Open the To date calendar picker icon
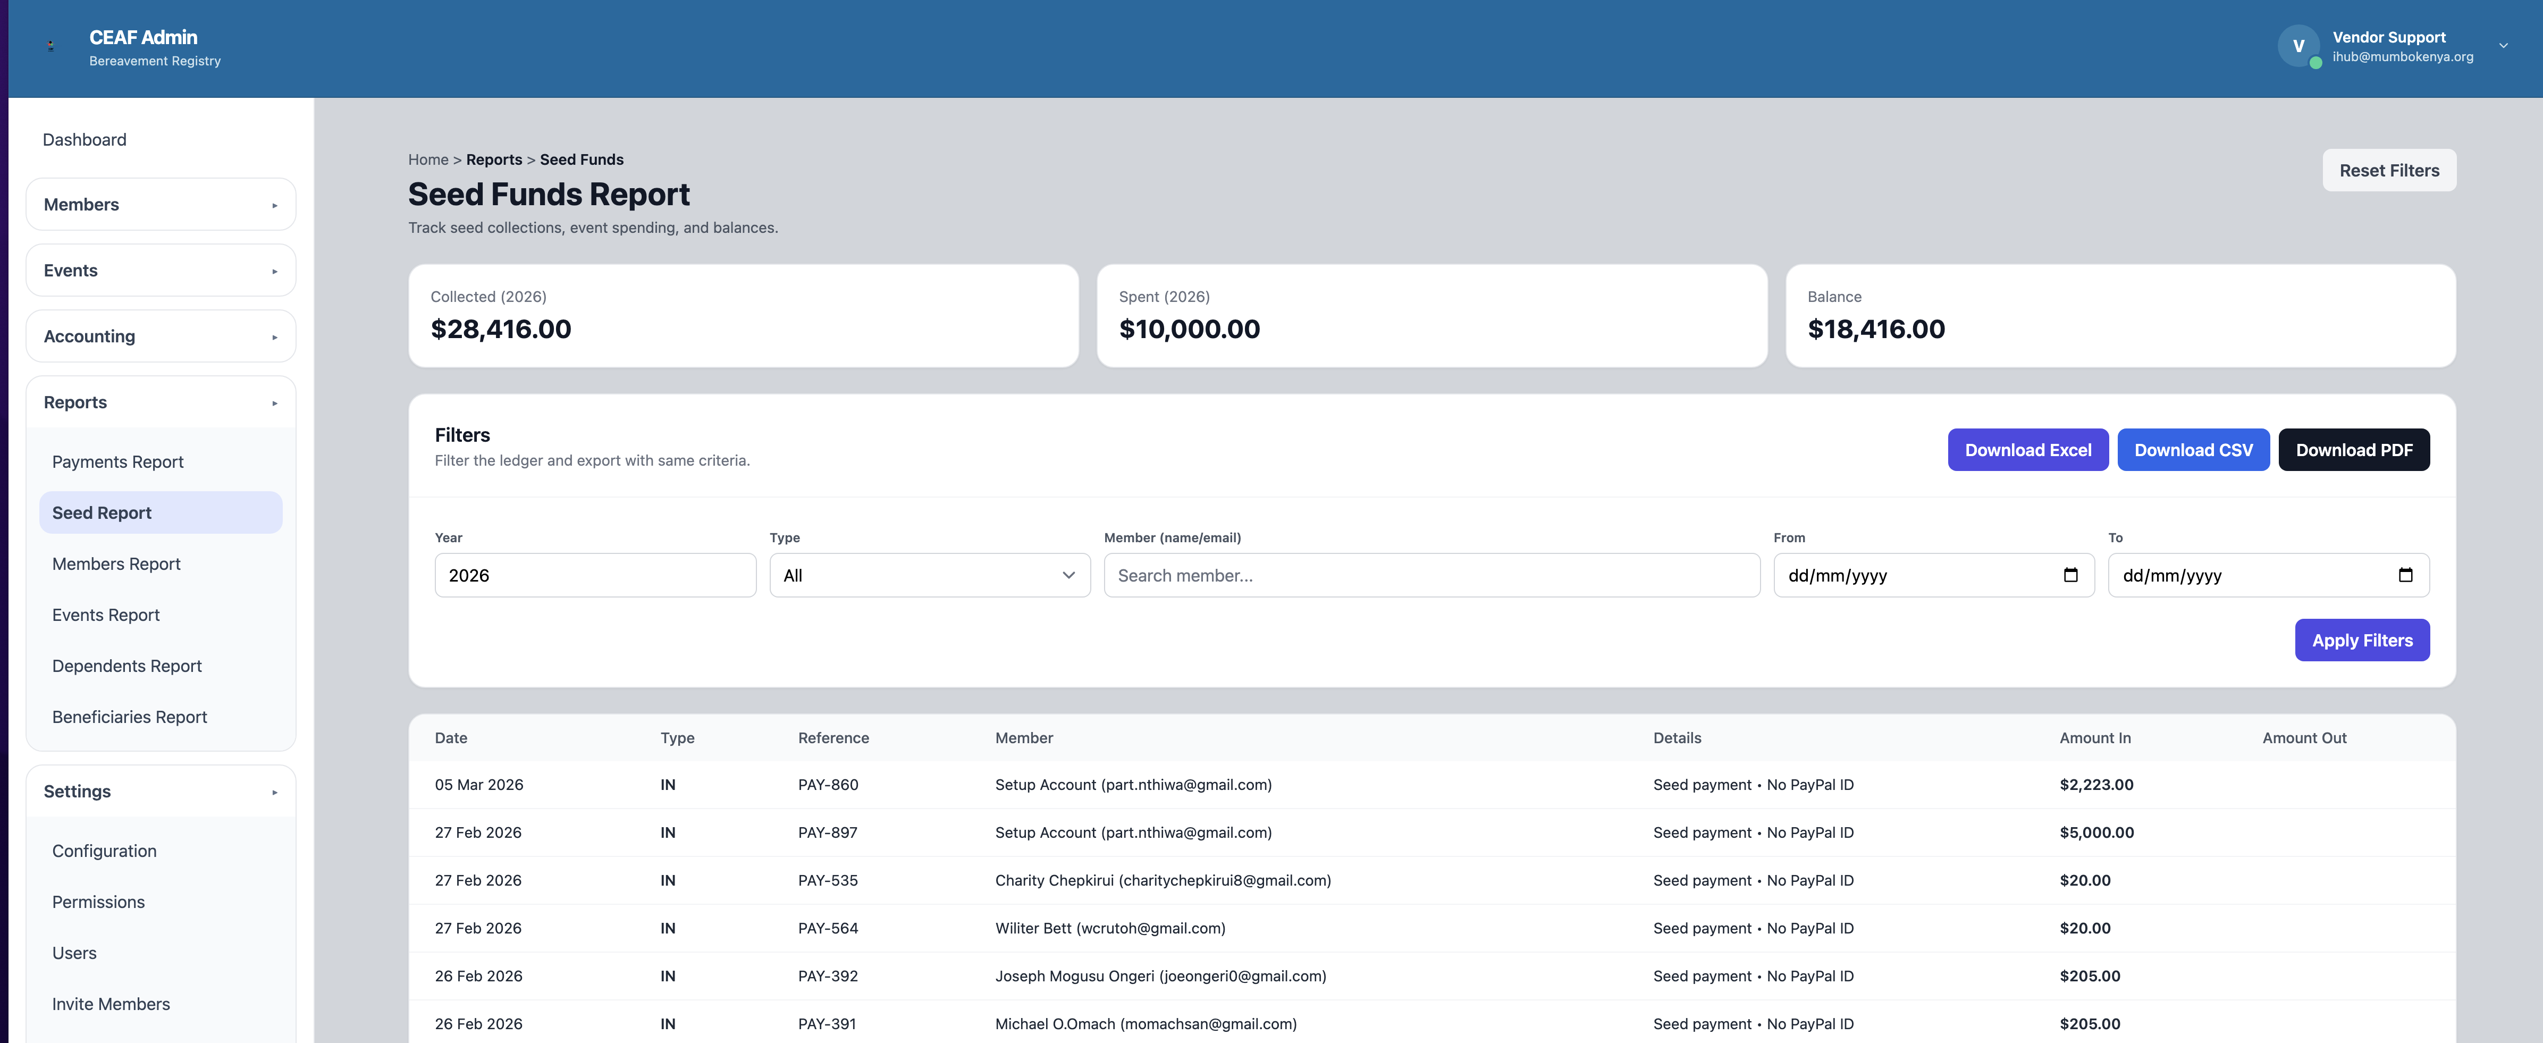The height and width of the screenshot is (1043, 2543). 2405,575
